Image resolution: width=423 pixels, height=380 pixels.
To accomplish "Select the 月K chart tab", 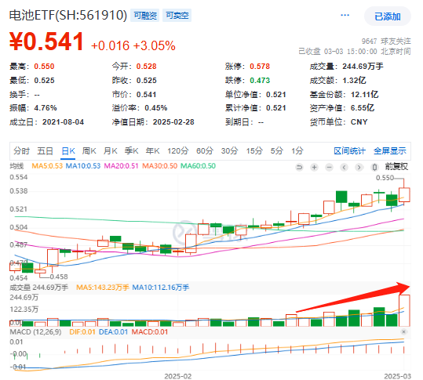I will 111,150.
